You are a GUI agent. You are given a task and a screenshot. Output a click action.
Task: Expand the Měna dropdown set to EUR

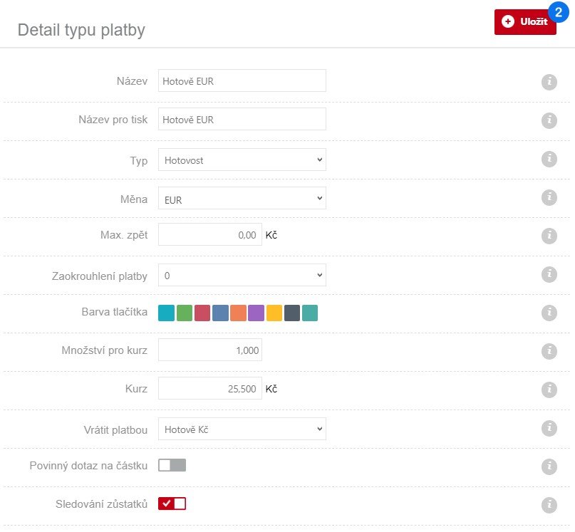pos(242,199)
